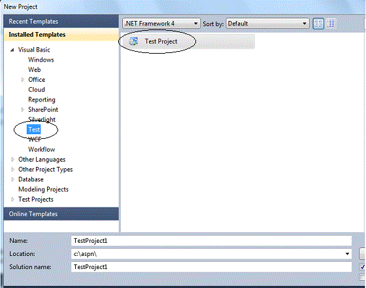Click the Name field containing TestProject1
Screen dimensions: 366x288
[x=211, y=241]
